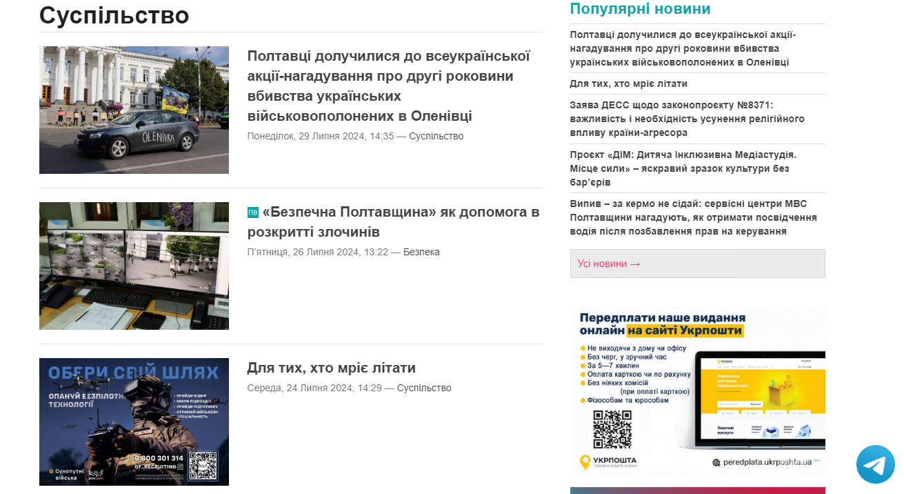Open headline «Для тих, хто мріє літати»
This screenshot has height=494, width=904.
332,368
